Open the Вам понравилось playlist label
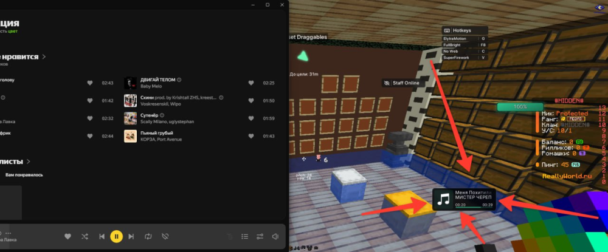 pyautogui.click(x=24, y=175)
